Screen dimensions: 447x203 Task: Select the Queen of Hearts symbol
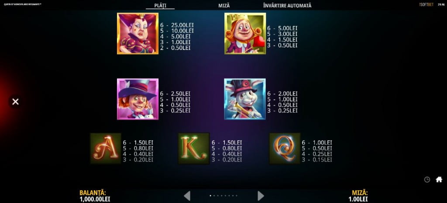coord(138,33)
